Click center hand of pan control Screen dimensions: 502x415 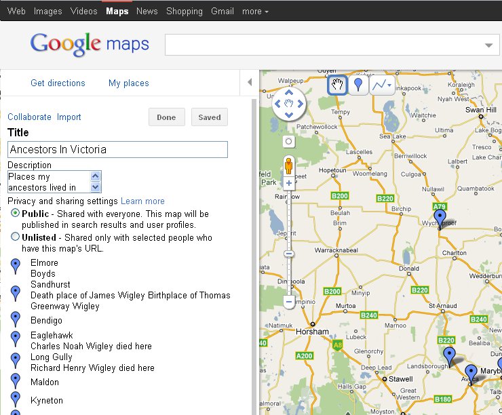(x=289, y=104)
